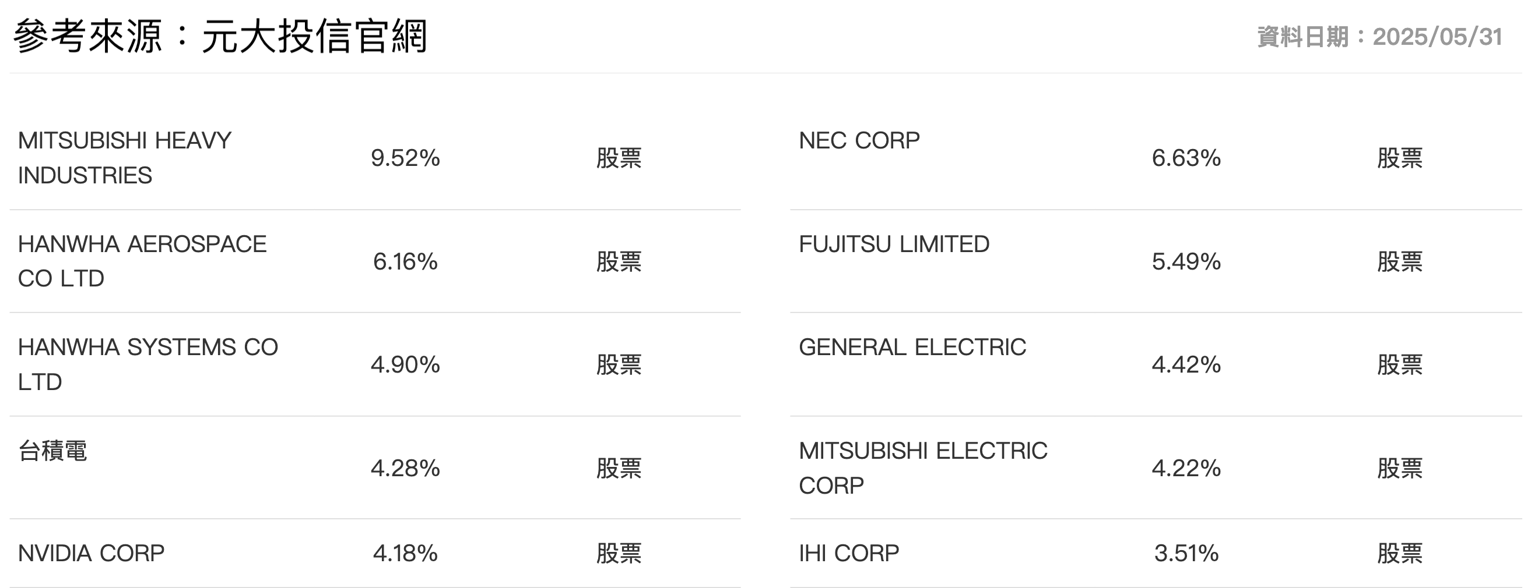Screen dimensions: 1524x588
Task: Click the 9.52% weight value
Action: coord(405,158)
